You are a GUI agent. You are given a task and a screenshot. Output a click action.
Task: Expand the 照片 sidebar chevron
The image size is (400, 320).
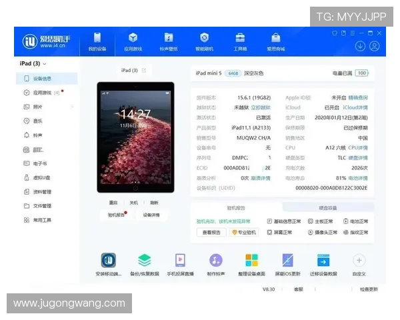72,107
